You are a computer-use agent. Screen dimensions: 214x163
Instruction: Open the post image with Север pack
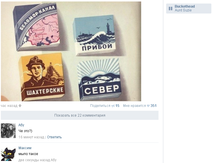(x=71, y=51)
